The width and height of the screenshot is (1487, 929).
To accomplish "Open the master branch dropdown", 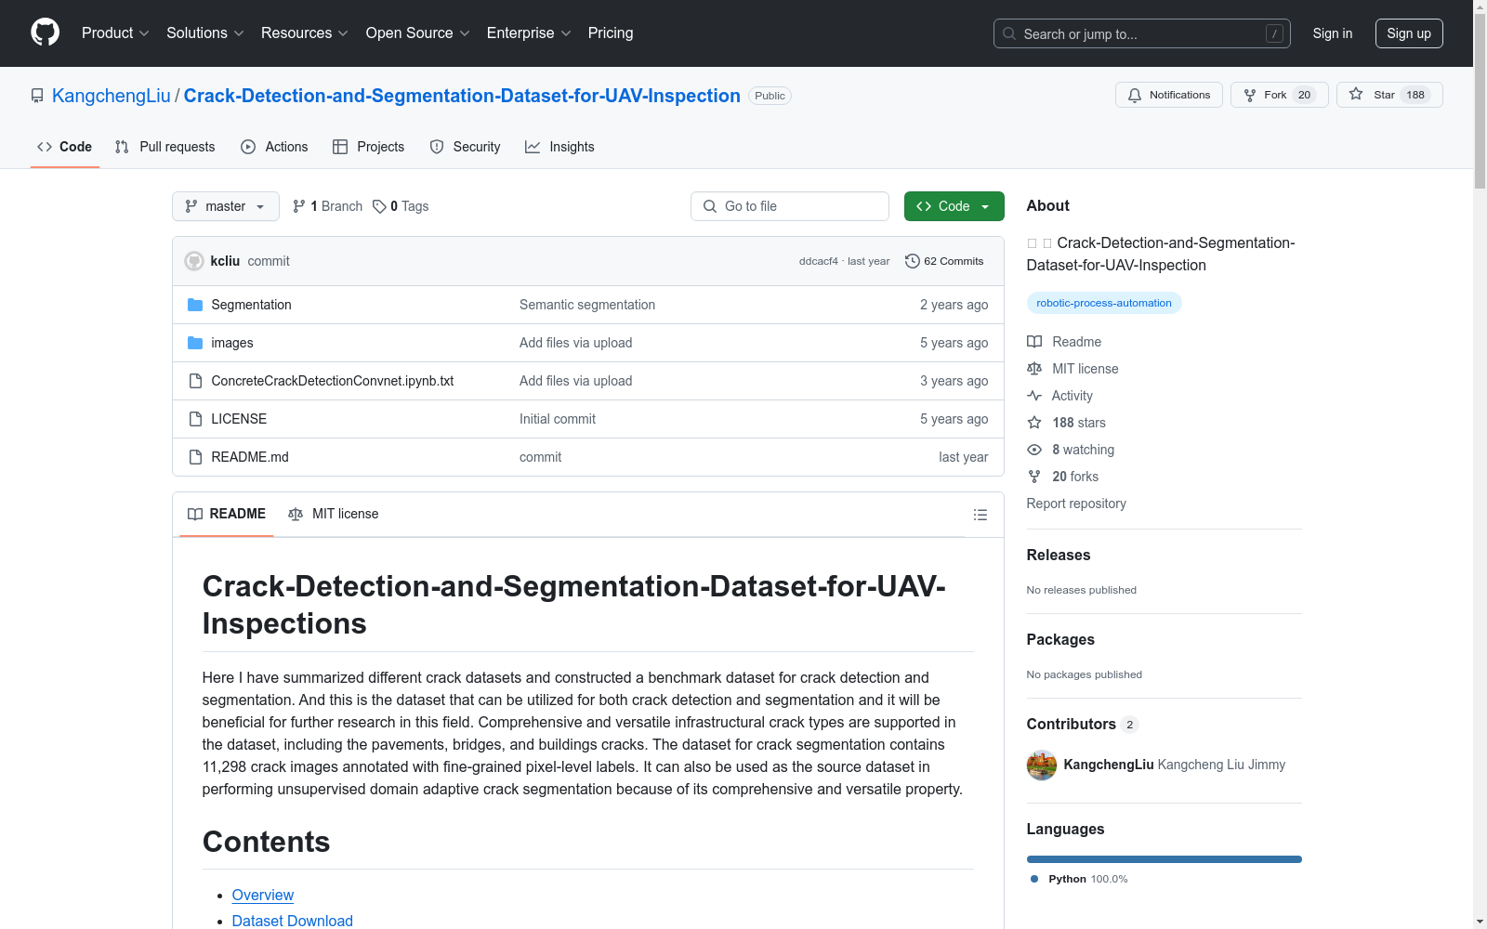I will [225, 206].
